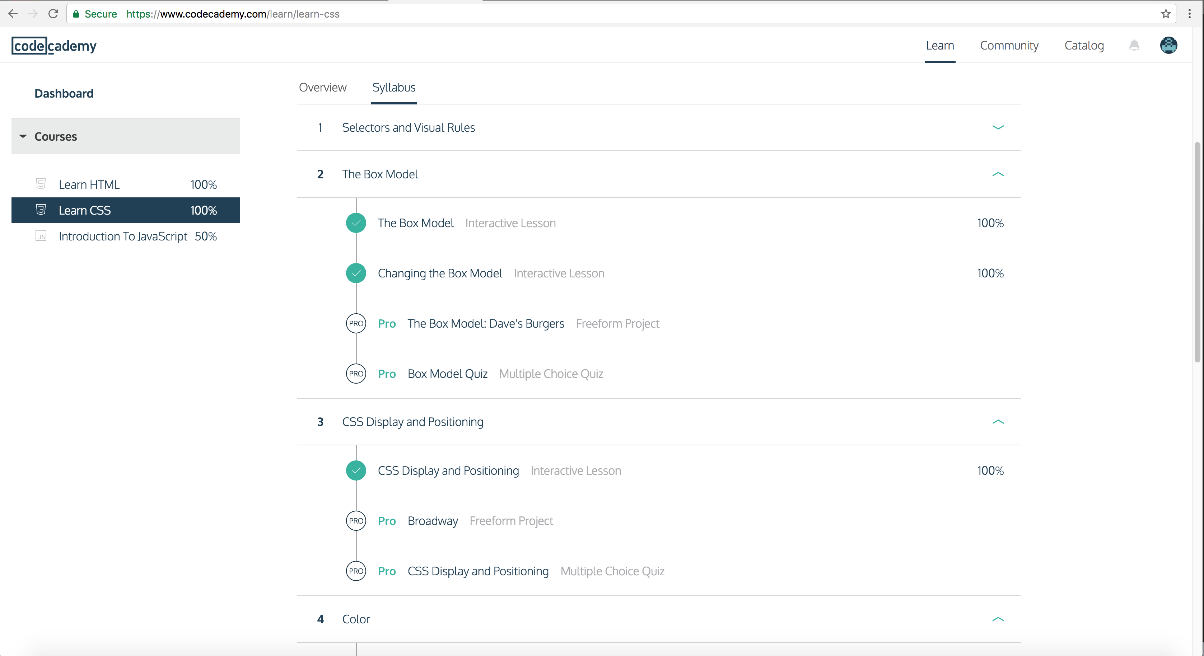Open CSS Display and Positioning interactive lesson
This screenshot has height=656, width=1204.
tap(448, 470)
